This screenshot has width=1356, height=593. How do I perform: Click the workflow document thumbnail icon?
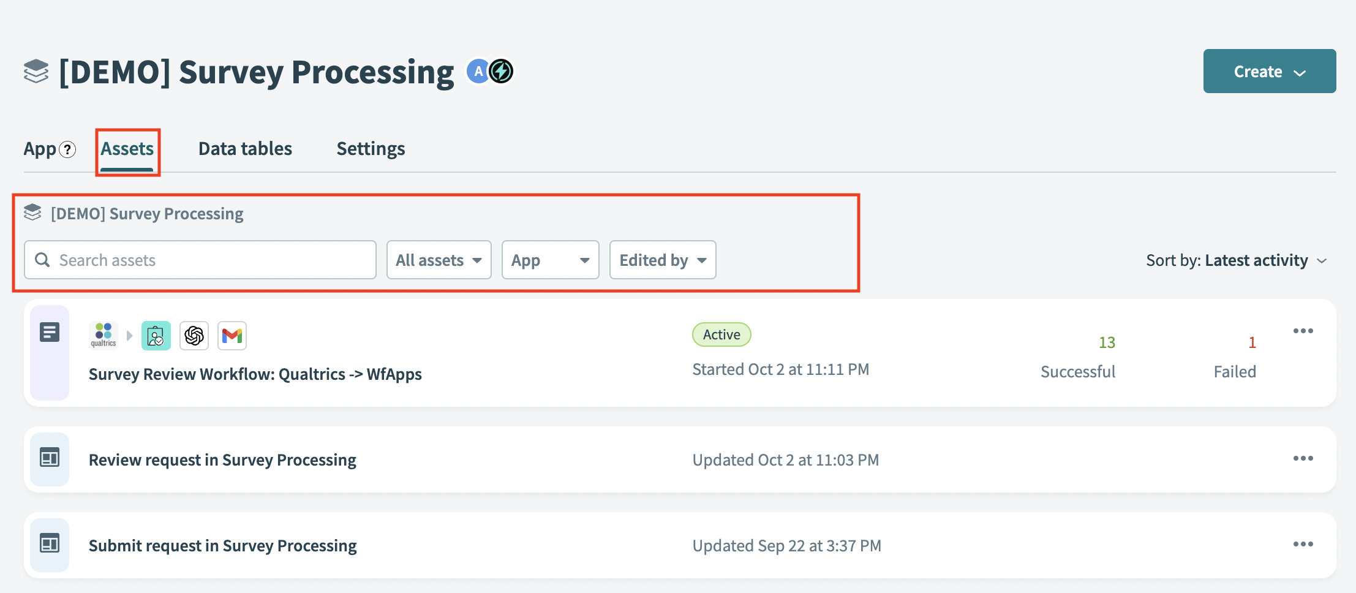coord(50,331)
